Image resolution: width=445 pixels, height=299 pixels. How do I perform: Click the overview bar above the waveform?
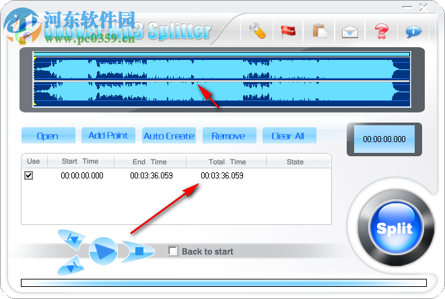(222, 54)
